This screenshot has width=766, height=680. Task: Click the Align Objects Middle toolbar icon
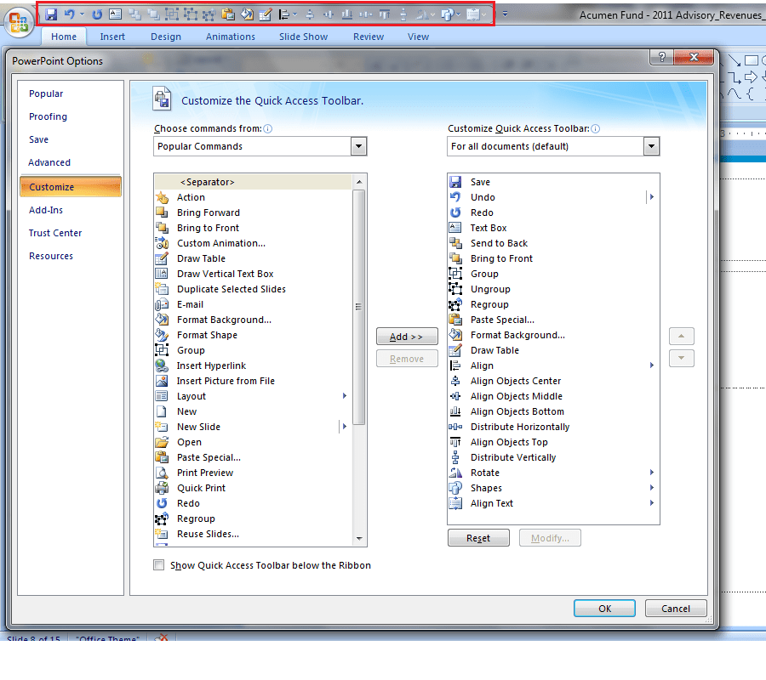[329, 14]
